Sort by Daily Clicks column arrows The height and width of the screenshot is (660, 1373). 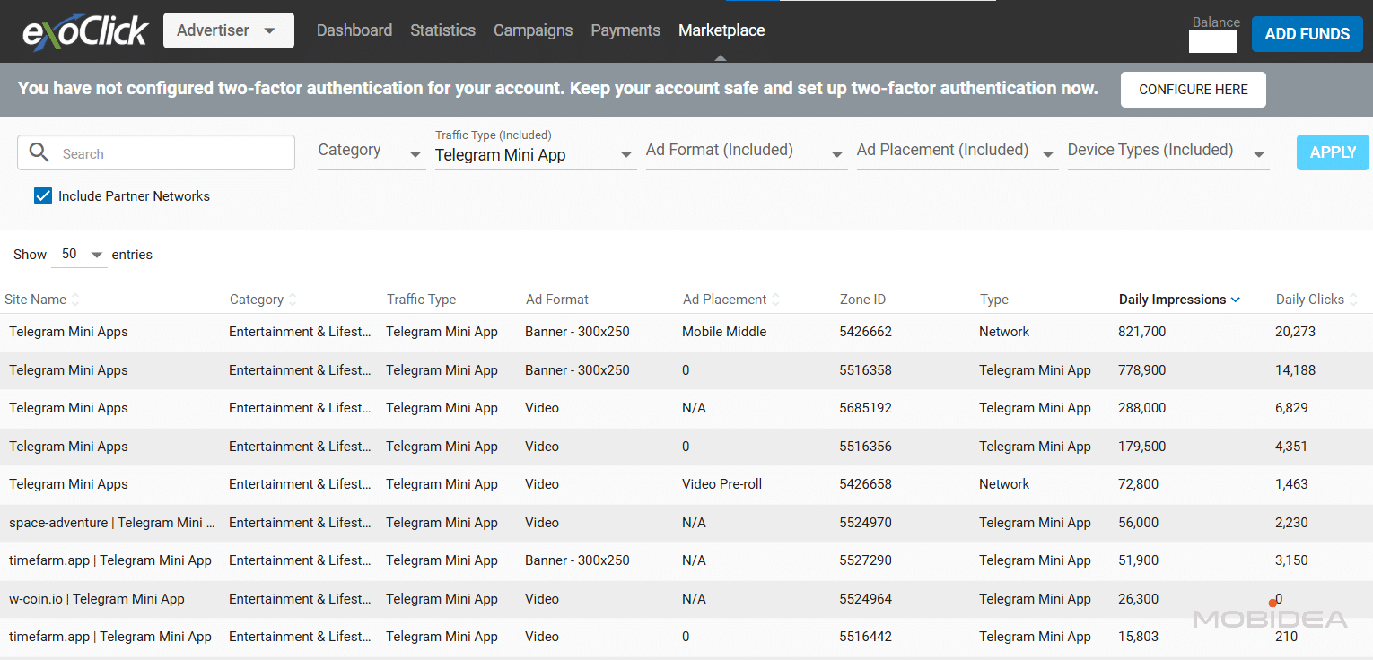(1353, 300)
